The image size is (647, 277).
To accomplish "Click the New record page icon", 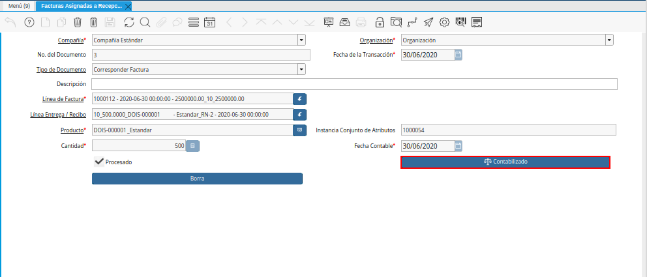I will (46, 22).
